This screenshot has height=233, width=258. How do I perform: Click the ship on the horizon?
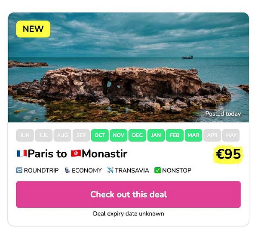click(187, 57)
